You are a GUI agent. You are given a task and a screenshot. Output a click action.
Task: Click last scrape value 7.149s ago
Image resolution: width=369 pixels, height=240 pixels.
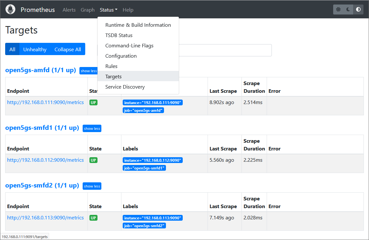tap(222, 218)
